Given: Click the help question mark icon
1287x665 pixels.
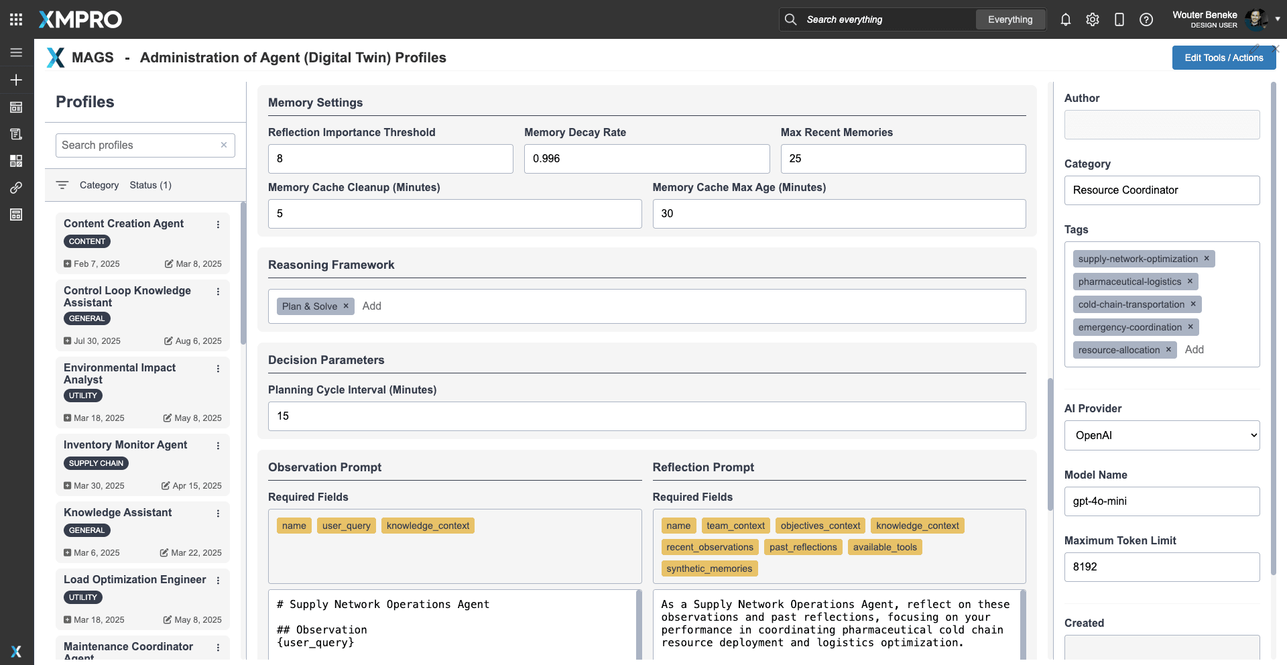Looking at the screenshot, I should point(1146,19).
